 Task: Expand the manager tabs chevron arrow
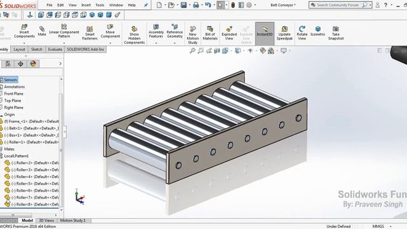click(x=60, y=64)
